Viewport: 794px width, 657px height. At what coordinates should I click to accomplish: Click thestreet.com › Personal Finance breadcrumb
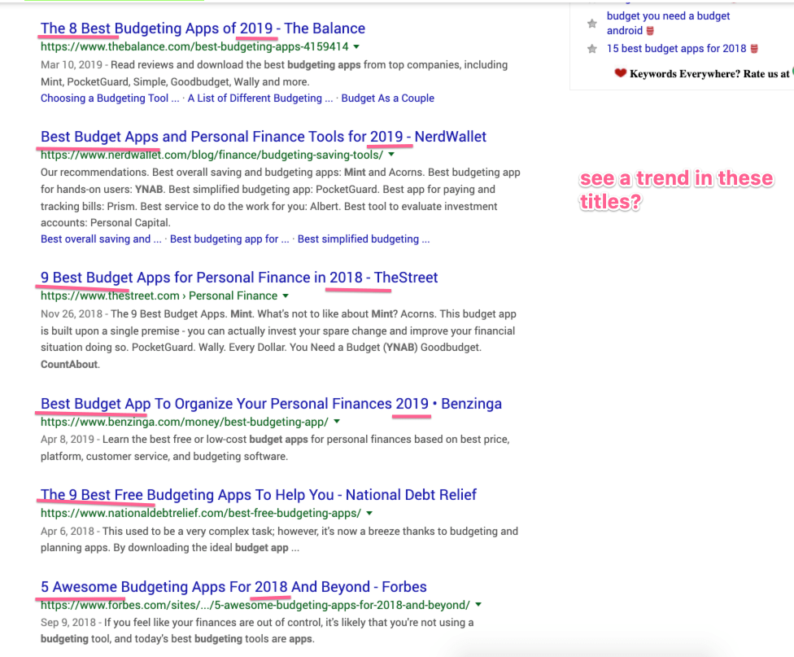point(159,296)
